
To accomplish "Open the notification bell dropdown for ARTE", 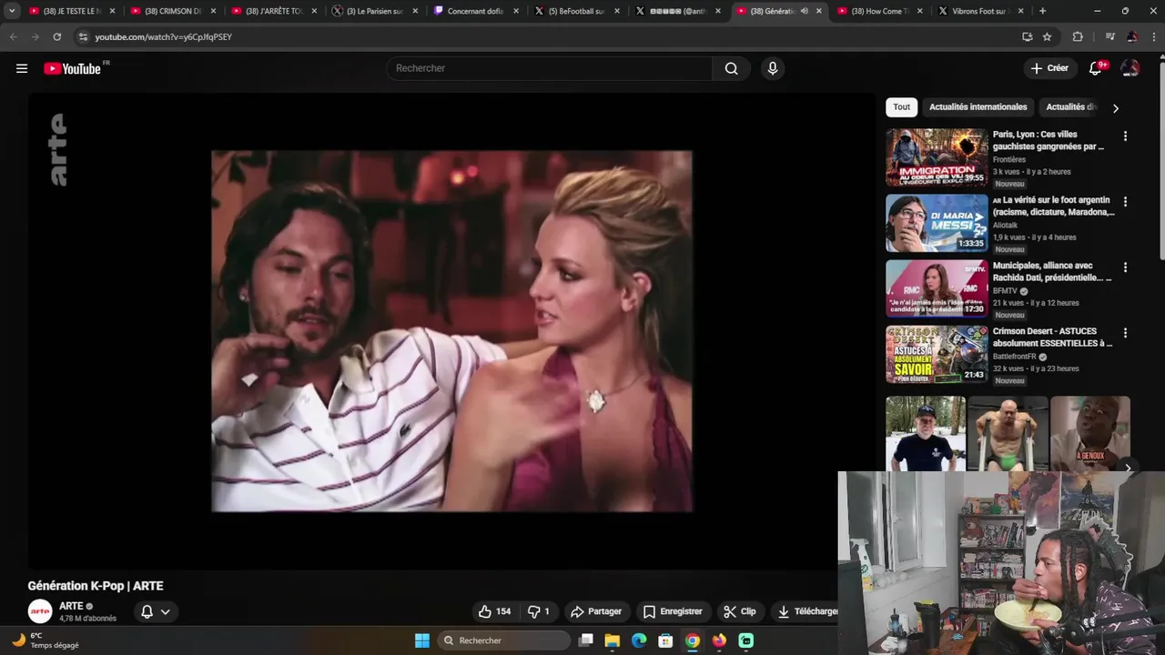I will [156, 611].
